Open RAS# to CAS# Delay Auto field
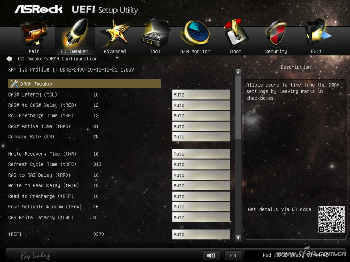 [201, 105]
